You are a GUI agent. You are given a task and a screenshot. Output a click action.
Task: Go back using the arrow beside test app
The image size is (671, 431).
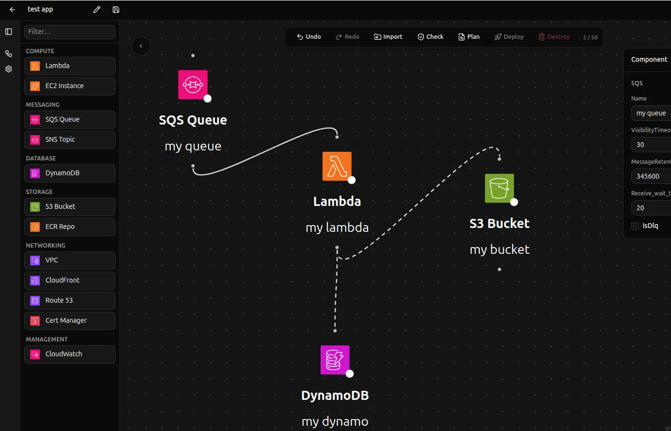12,10
